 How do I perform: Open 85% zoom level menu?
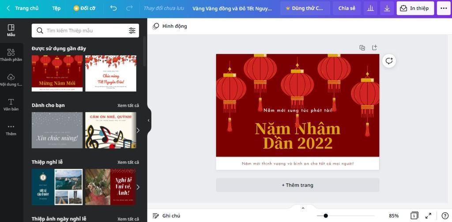(x=393, y=216)
